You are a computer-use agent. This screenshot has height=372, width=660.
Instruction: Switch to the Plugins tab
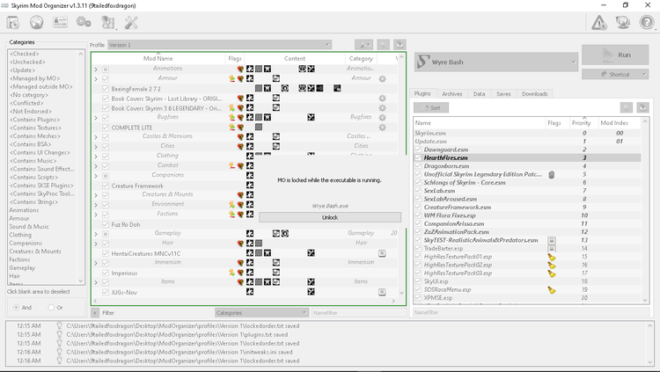point(422,93)
